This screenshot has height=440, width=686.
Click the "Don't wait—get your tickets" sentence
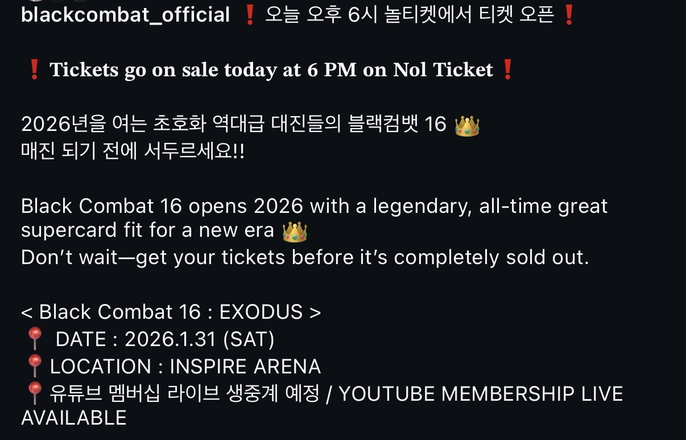[305, 257]
